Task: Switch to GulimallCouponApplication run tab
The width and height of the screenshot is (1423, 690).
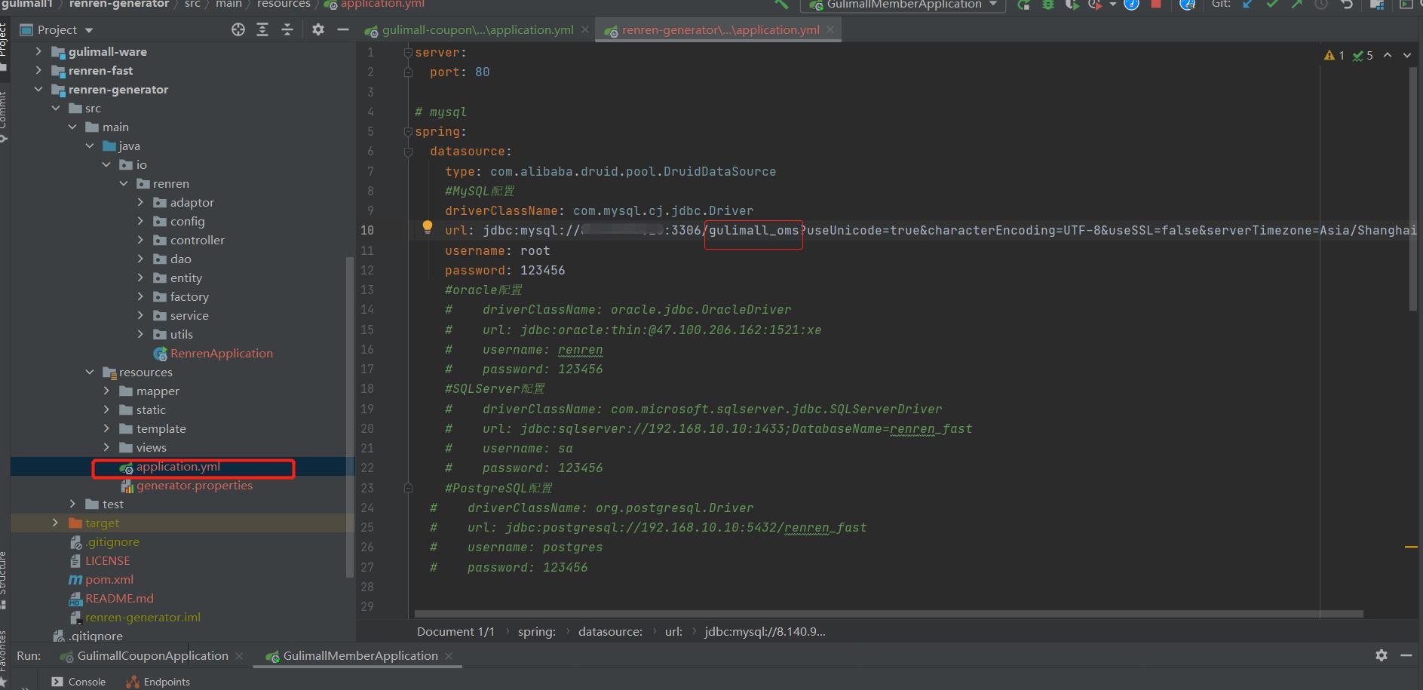Action: point(152,656)
